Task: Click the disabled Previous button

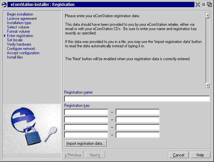Action: [x=73, y=155]
